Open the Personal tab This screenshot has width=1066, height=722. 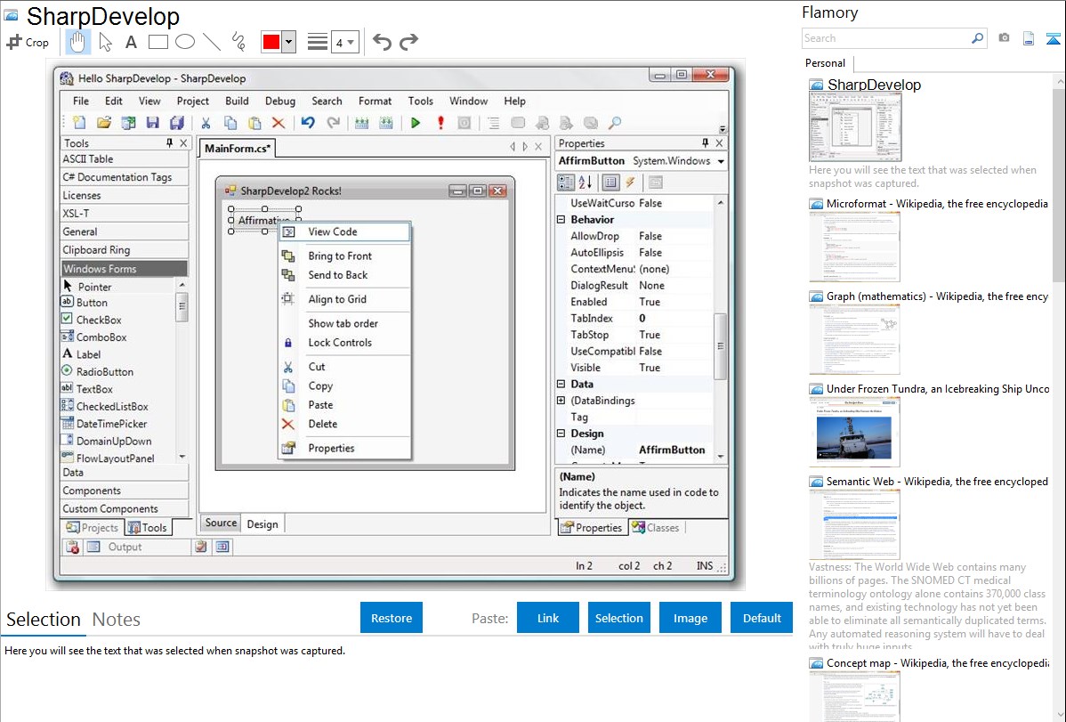(825, 63)
